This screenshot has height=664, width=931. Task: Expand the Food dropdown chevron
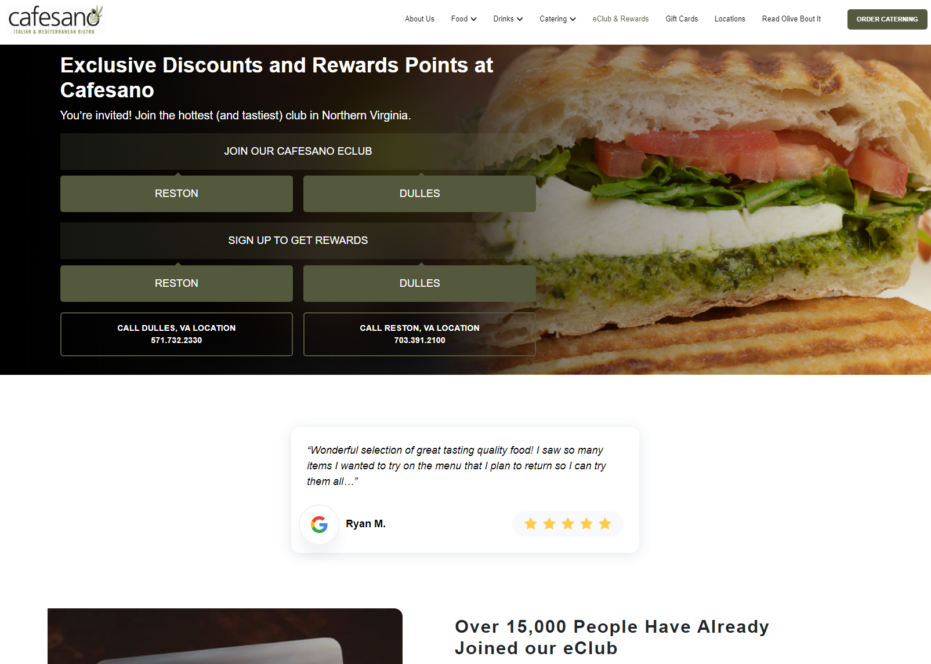click(x=474, y=19)
